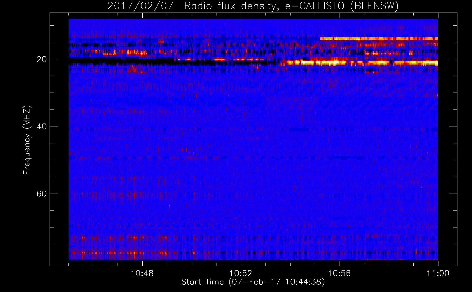Click the 10:56 time tick label
The image size is (472, 292).
(339, 274)
